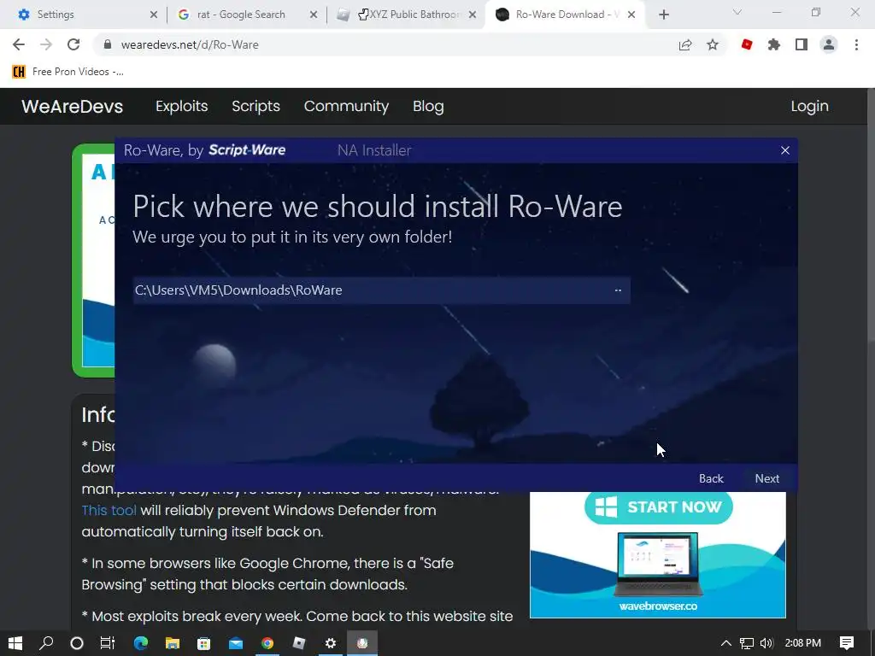Switch to the XYZ Public Bathroom tab

pyautogui.click(x=408, y=15)
